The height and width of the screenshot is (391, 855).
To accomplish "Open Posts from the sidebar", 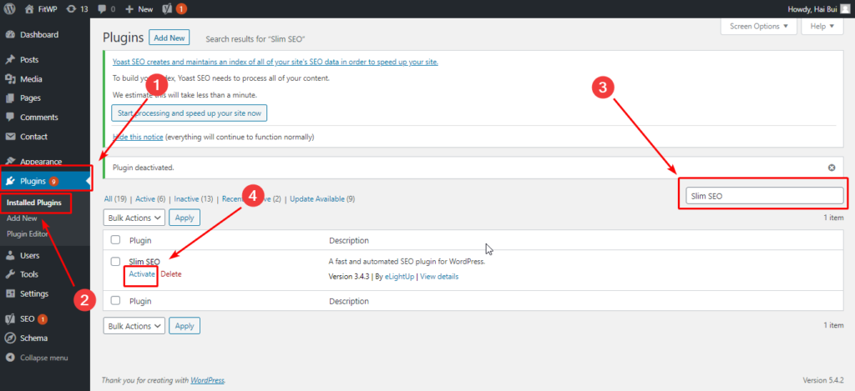I will pyautogui.click(x=29, y=60).
